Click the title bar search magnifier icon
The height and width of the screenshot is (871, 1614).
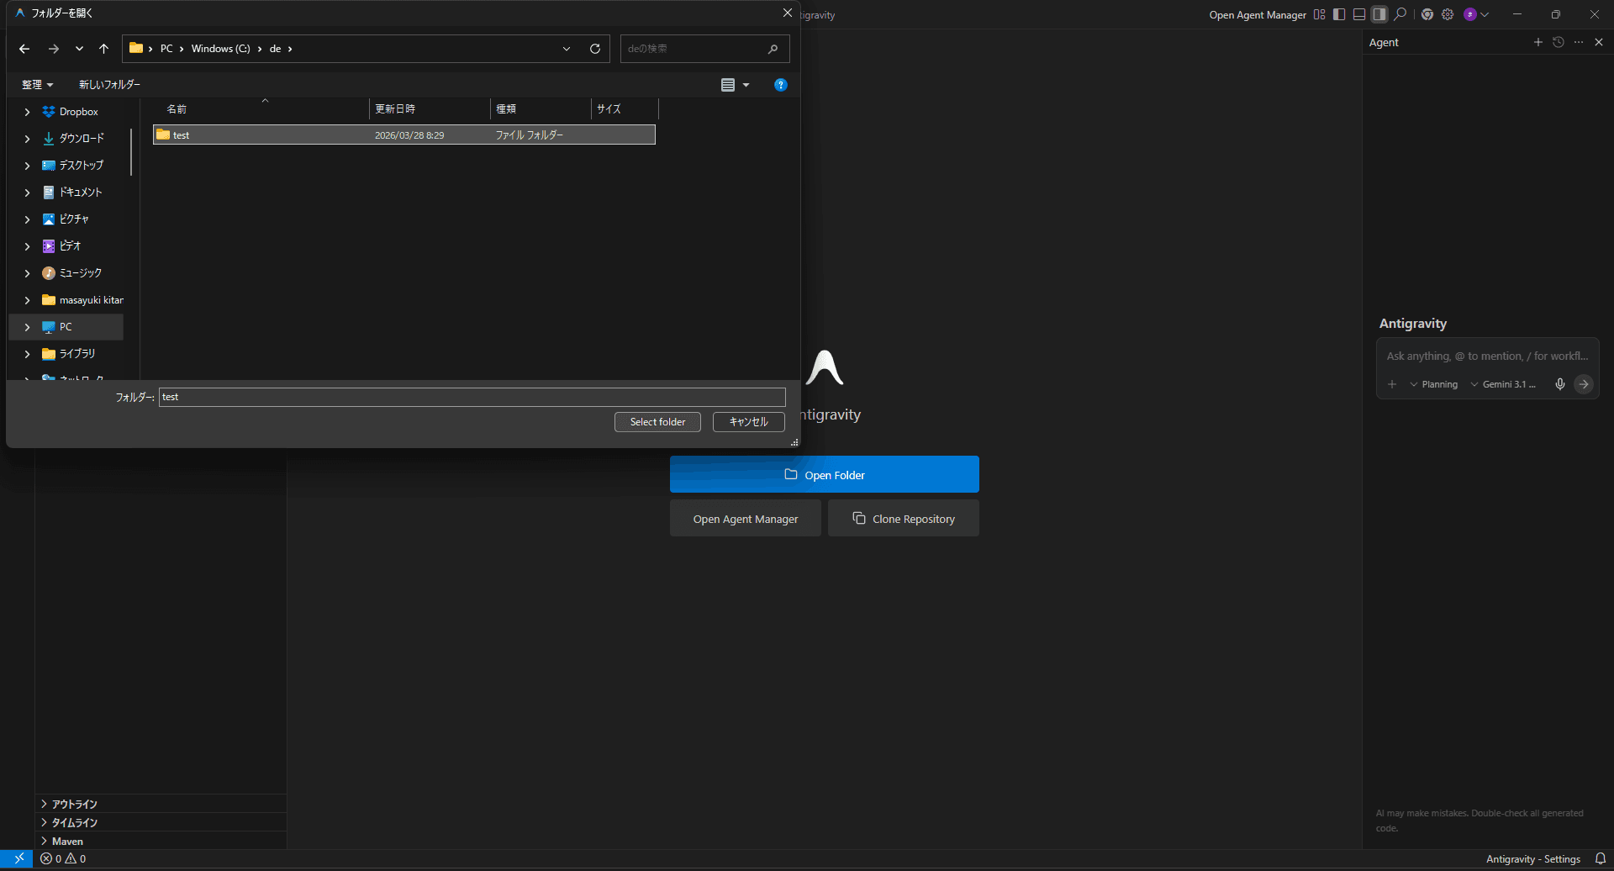coord(1400,14)
